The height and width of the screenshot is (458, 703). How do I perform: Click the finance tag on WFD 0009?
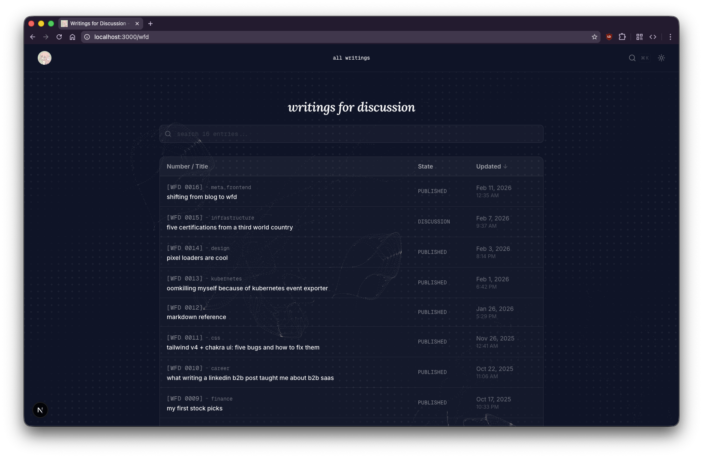222,399
